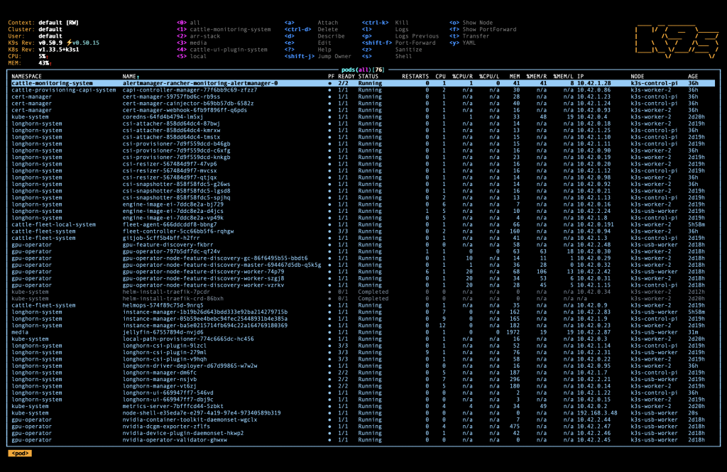Click the Port-Forward shortcut hint

coord(415,43)
